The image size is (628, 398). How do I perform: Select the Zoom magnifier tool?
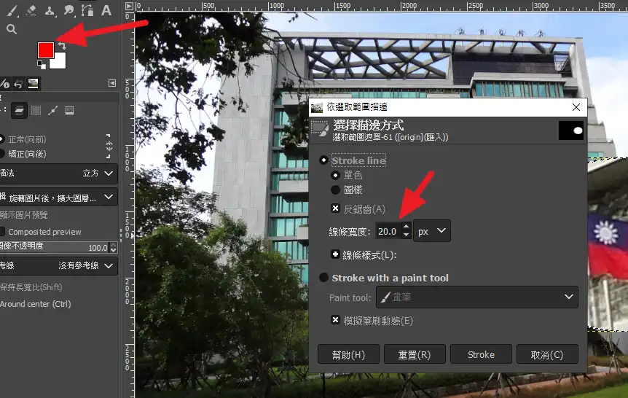pyautogui.click(x=11, y=29)
